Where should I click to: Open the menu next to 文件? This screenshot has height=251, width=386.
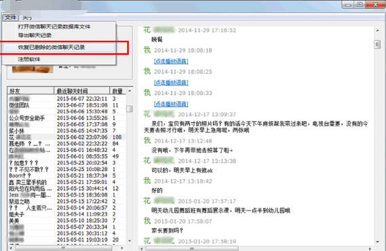click(27, 18)
